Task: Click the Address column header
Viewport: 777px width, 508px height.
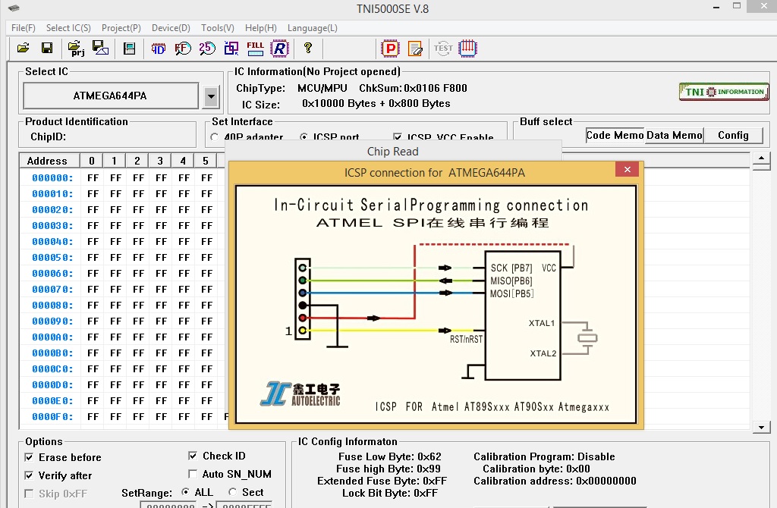Action: [x=49, y=161]
